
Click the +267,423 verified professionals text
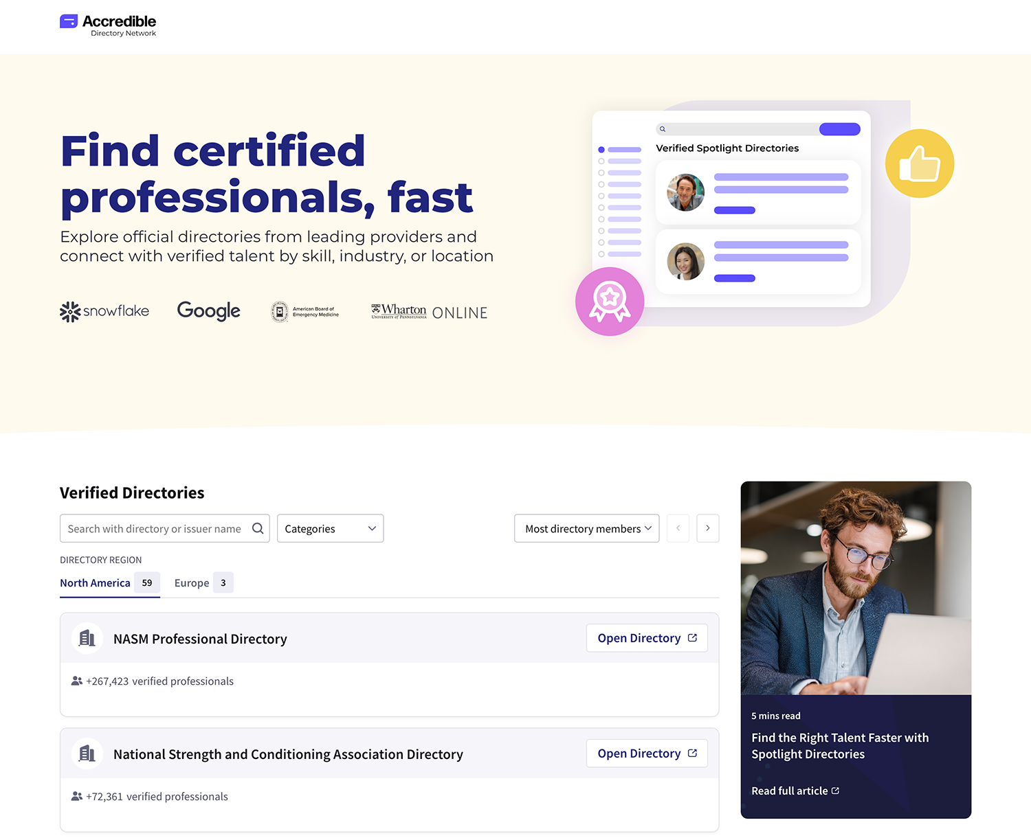[159, 681]
